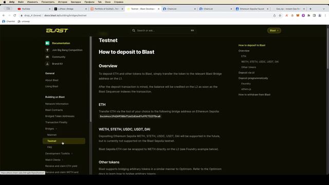
Task: Expand the tab list chevron
Action: (x=324, y=9)
